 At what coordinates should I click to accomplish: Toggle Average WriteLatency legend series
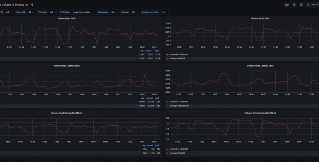pyautogui.click(x=179, y=106)
